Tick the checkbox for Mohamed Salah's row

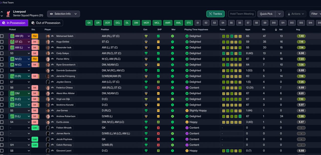[x=2, y=36]
